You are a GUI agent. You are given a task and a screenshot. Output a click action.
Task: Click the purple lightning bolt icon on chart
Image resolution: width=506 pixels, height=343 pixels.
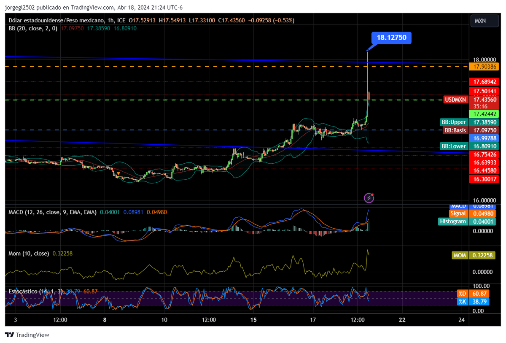click(369, 197)
